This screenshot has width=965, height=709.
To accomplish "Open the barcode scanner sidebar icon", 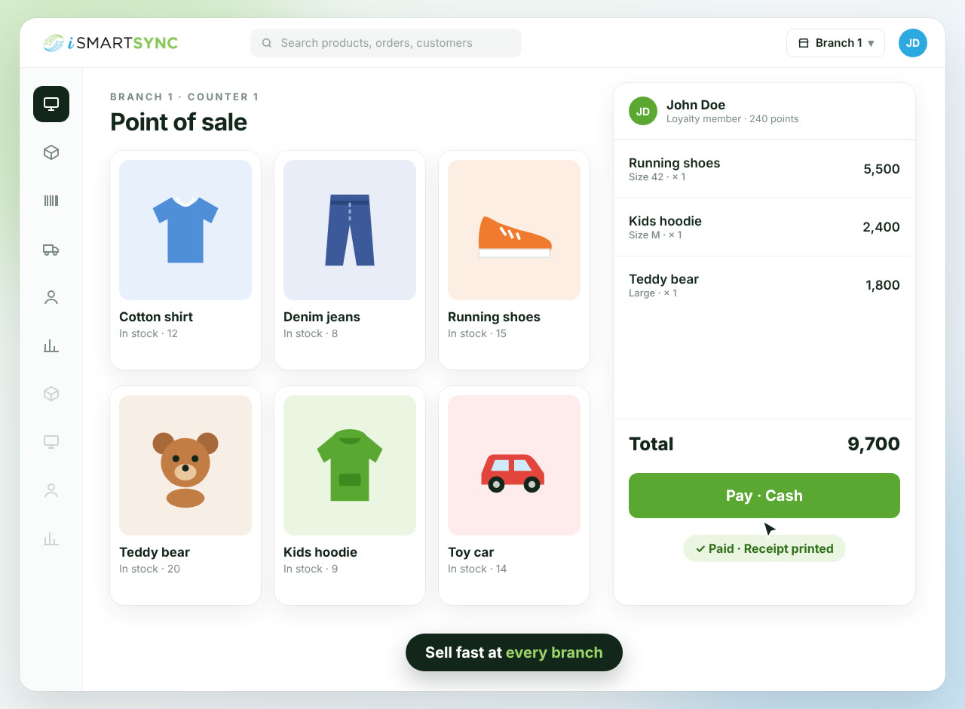I will pos(51,201).
